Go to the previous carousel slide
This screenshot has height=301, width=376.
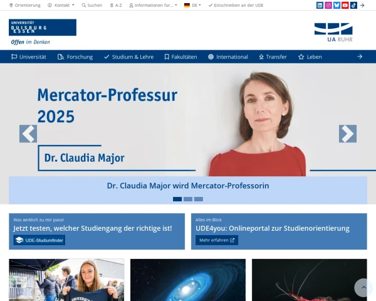click(28, 134)
